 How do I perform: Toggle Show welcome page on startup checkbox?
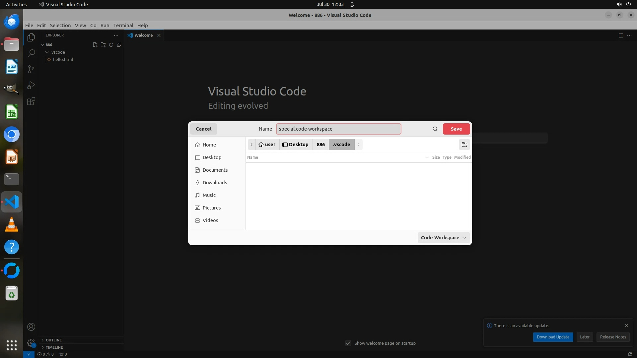[348, 343]
